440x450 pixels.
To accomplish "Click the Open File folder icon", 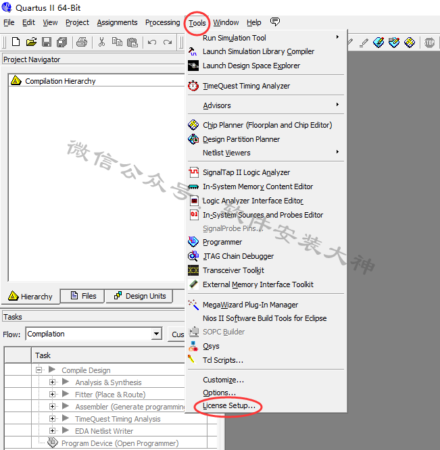I will tap(31, 42).
